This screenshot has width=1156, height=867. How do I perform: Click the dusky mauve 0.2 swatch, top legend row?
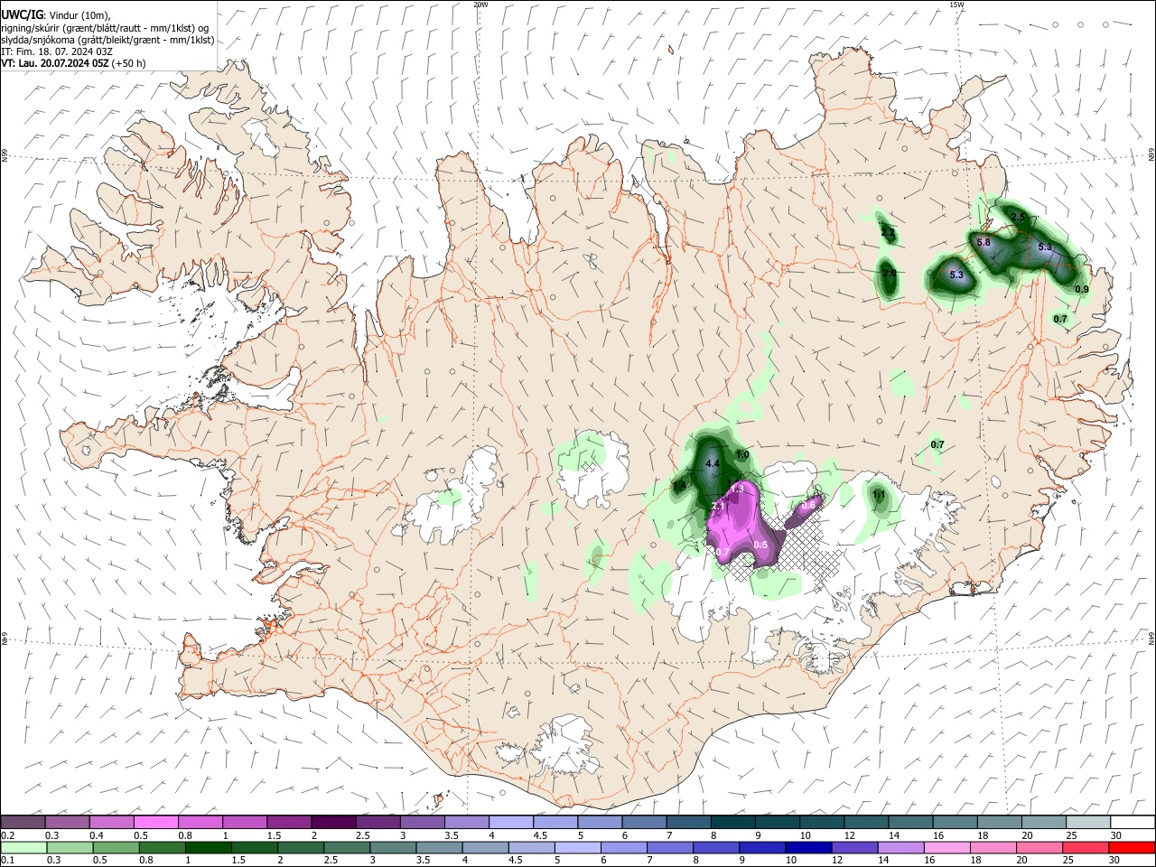point(23,823)
